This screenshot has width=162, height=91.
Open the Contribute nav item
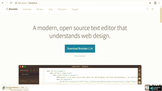(27, 9)
